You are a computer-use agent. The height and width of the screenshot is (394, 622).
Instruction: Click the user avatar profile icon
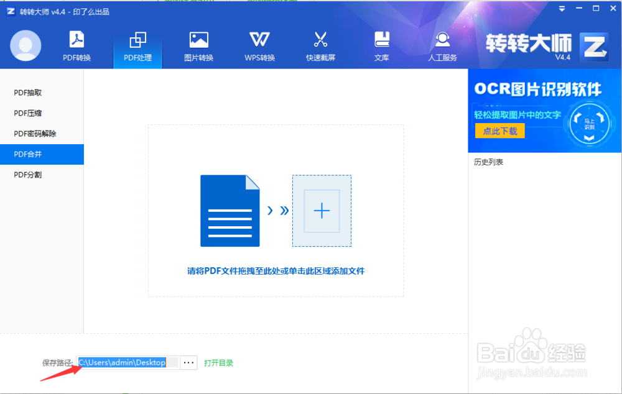coord(26,45)
